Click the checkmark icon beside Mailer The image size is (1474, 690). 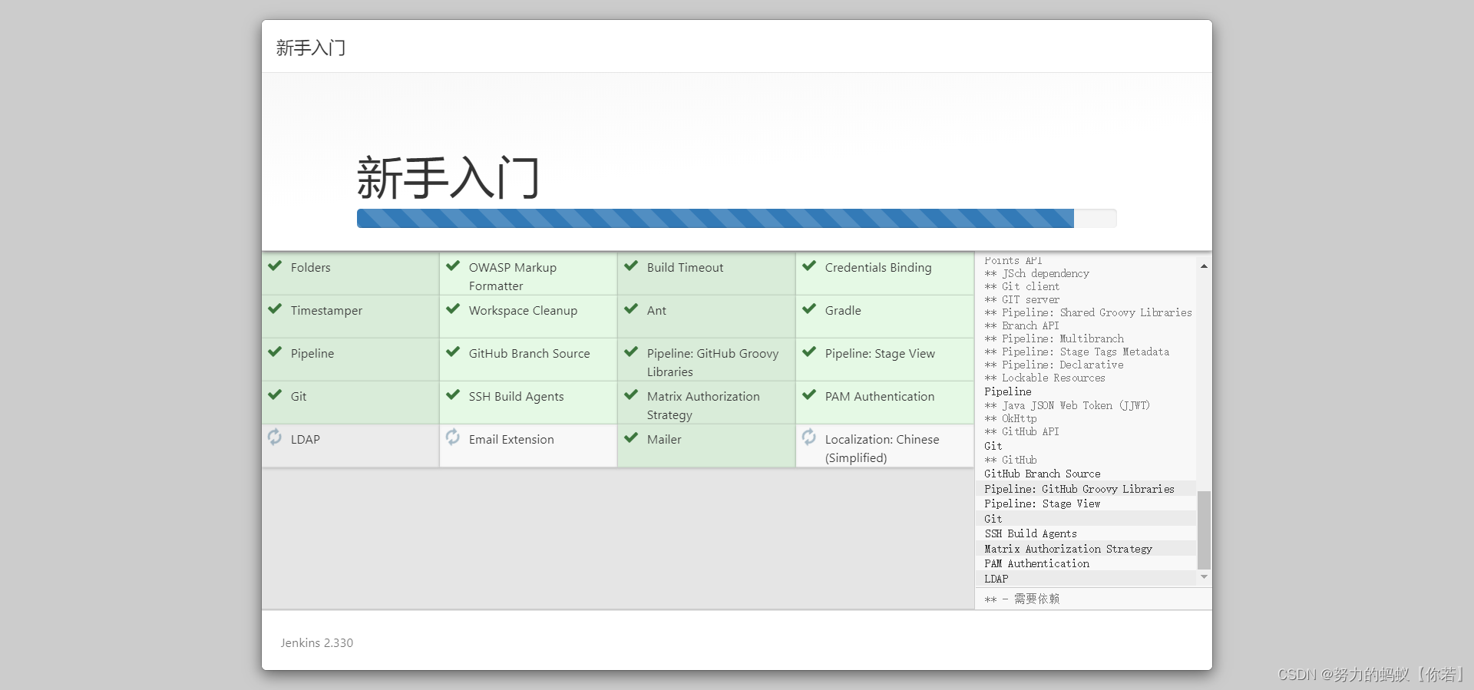pos(631,437)
